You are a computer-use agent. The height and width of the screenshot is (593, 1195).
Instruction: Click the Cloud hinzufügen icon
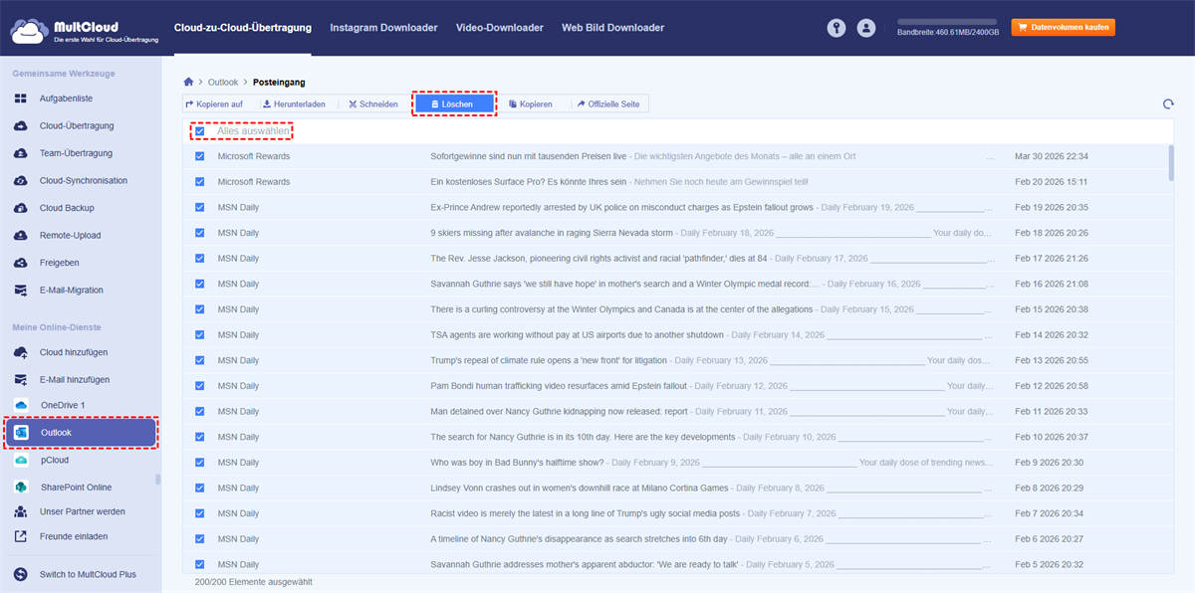(20, 352)
